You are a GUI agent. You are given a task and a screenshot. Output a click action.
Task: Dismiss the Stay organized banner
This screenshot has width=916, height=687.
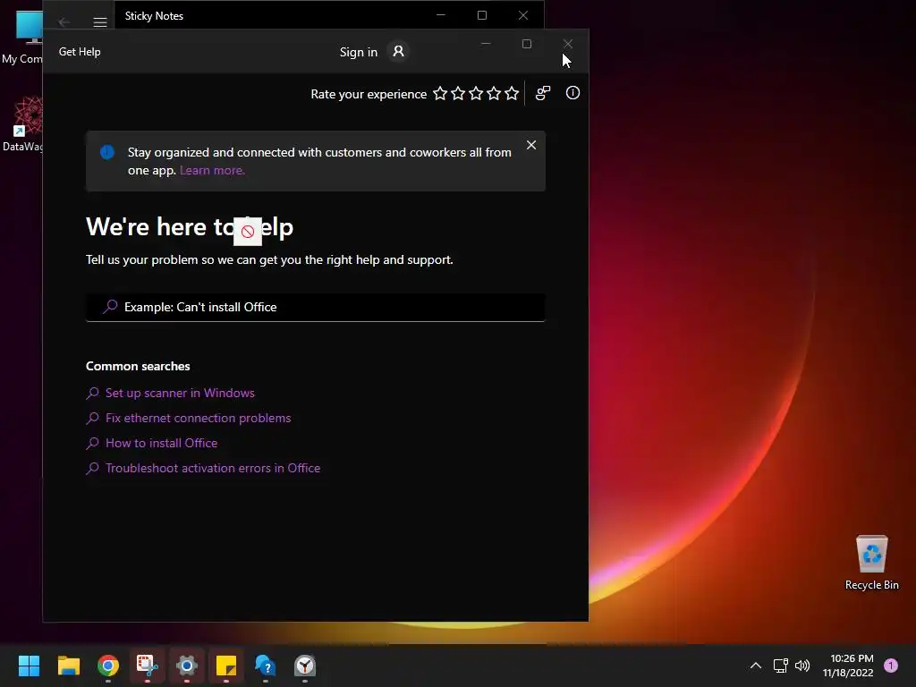(531, 145)
